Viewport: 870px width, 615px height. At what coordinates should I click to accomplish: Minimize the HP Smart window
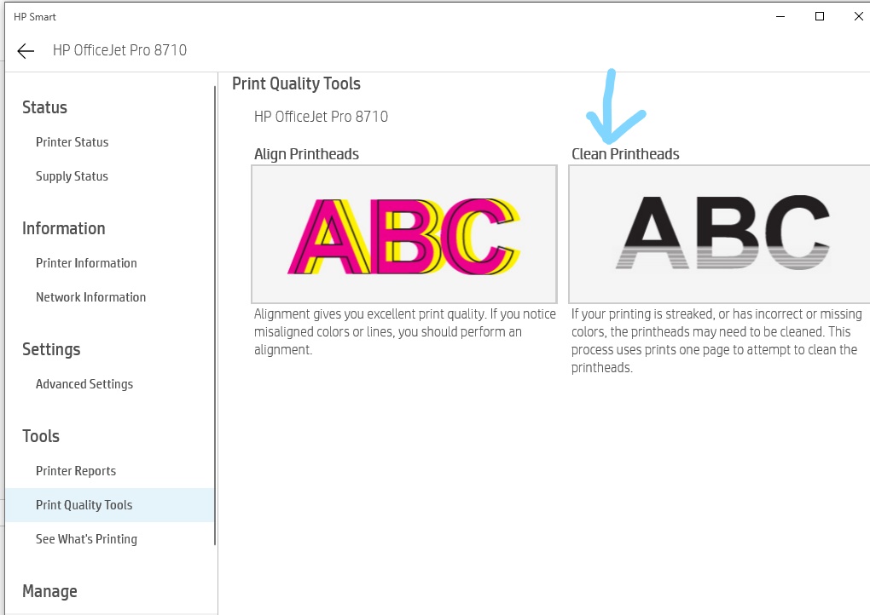[780, 17]
